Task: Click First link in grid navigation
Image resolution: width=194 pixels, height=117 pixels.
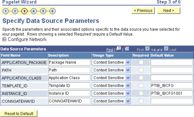Action: (x=140, y=50)
